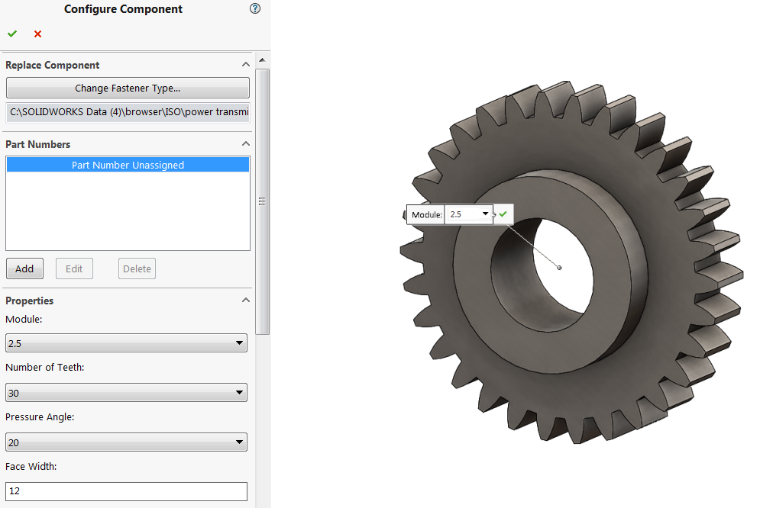Click Face Width input field
Viewport: 760px width, 508px height.
point(126,491)
